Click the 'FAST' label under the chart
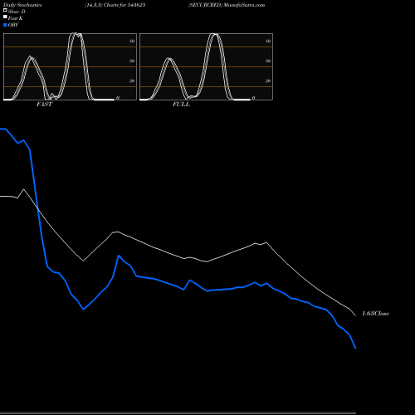415x415 pixels. click(44, 105)
